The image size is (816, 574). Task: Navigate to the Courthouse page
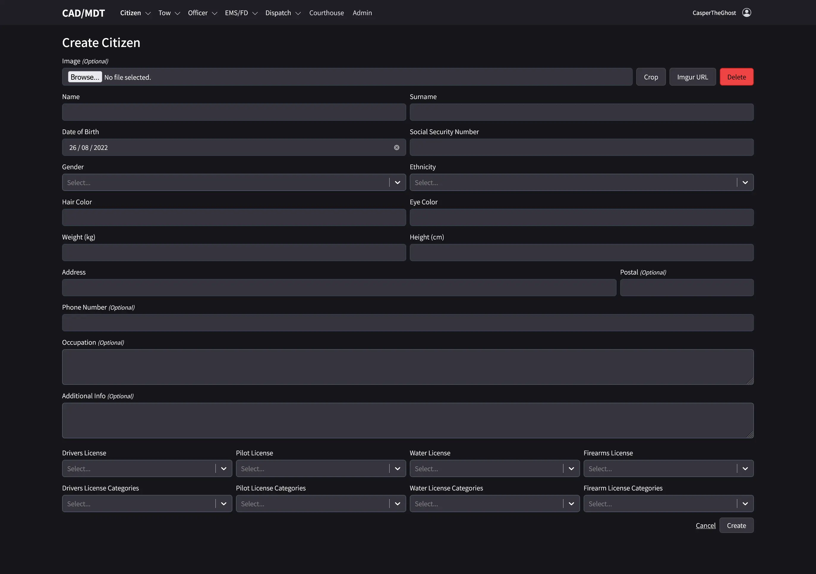click(x=326, y=12)
